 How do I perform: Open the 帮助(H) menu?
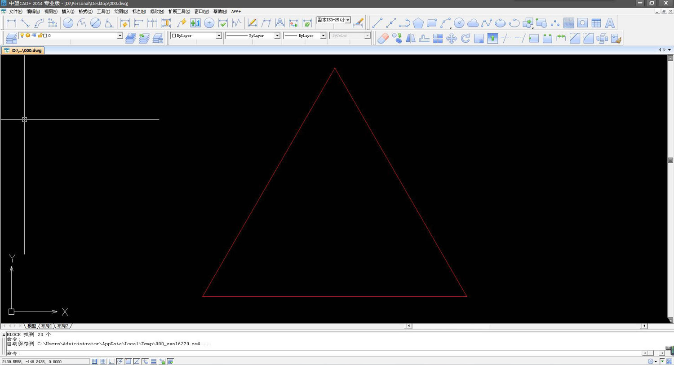tap(220, 11)
